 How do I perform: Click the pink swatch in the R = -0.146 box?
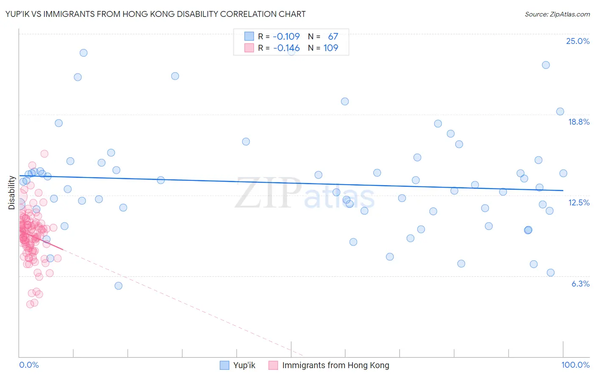[249, 48]
